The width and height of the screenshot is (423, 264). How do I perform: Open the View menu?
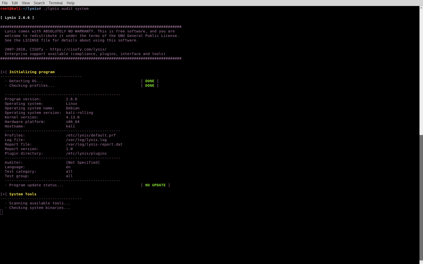click(x=26, y=3)
